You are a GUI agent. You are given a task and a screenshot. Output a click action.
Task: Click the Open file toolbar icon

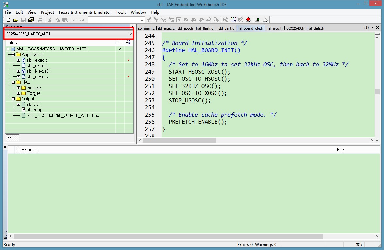coord(16,20)
